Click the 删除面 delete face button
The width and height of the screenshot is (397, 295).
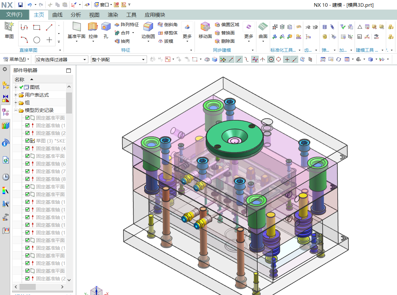point(224,41)
